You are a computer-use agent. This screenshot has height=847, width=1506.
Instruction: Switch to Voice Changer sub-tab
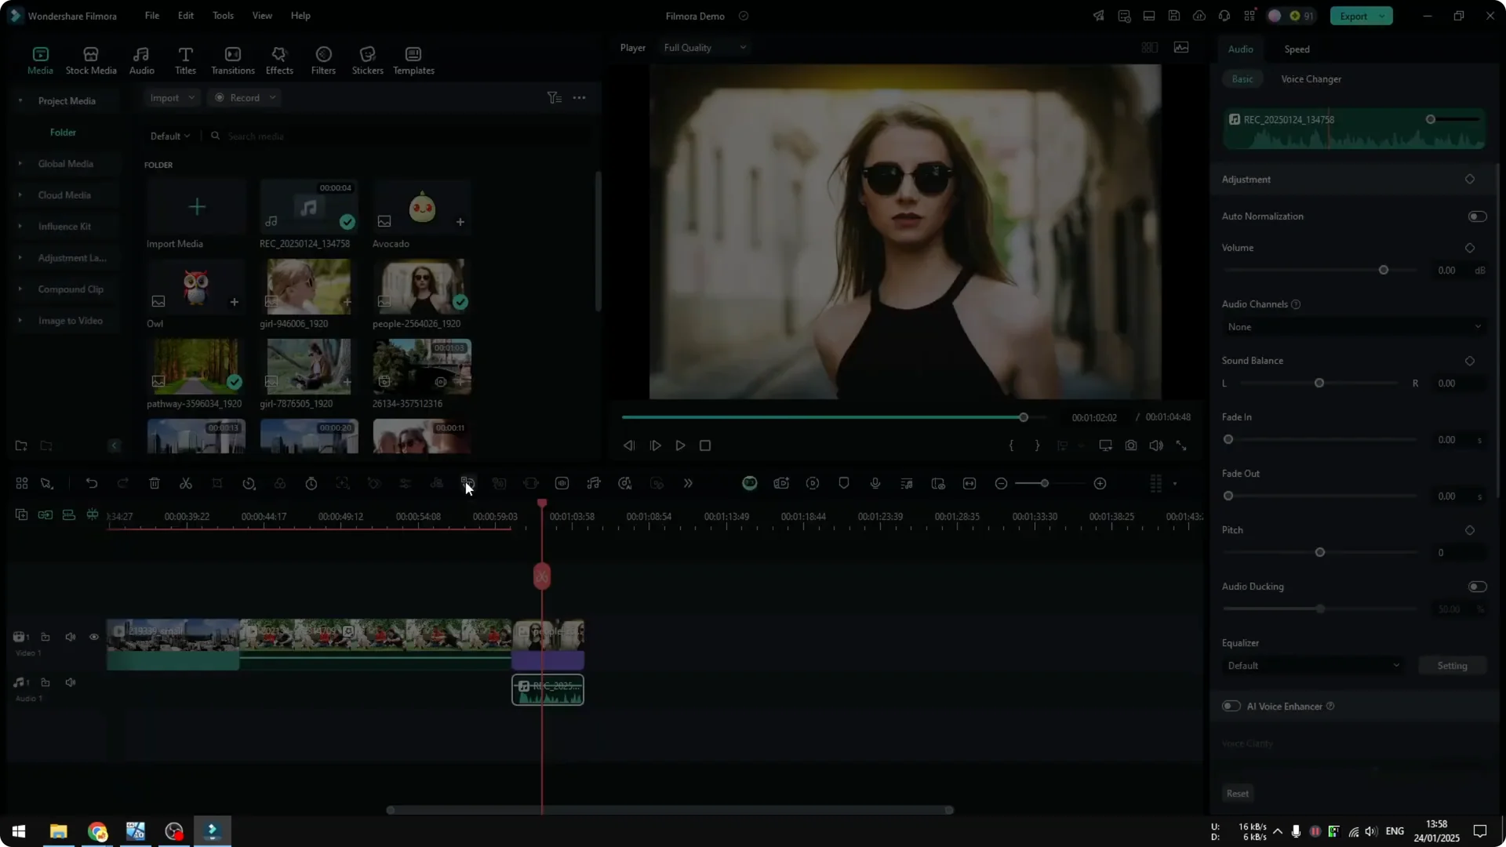[x=1311, y=79]
